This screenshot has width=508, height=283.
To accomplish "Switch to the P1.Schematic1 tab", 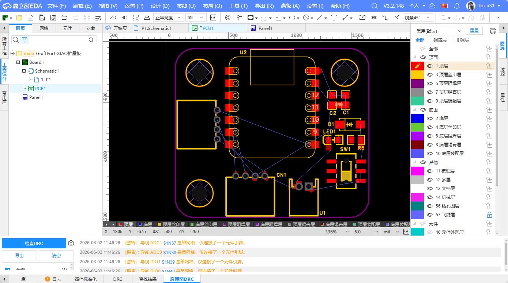I will coord(157,28).
